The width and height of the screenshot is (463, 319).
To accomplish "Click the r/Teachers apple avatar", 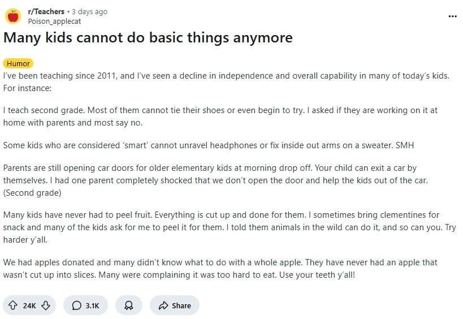I will point(13,16).
